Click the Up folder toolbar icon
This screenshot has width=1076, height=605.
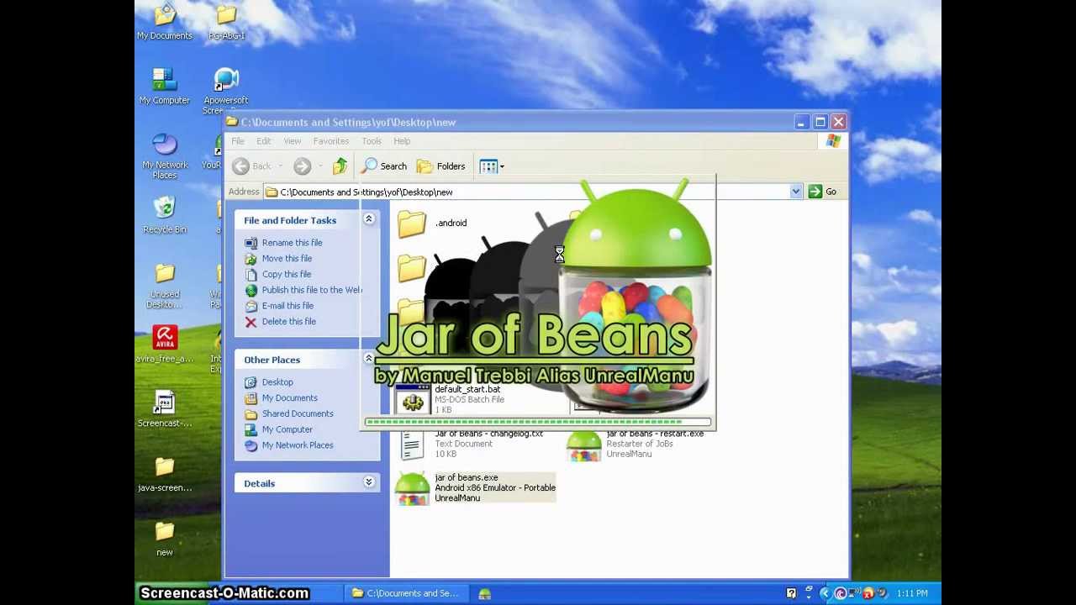(340, 166)
